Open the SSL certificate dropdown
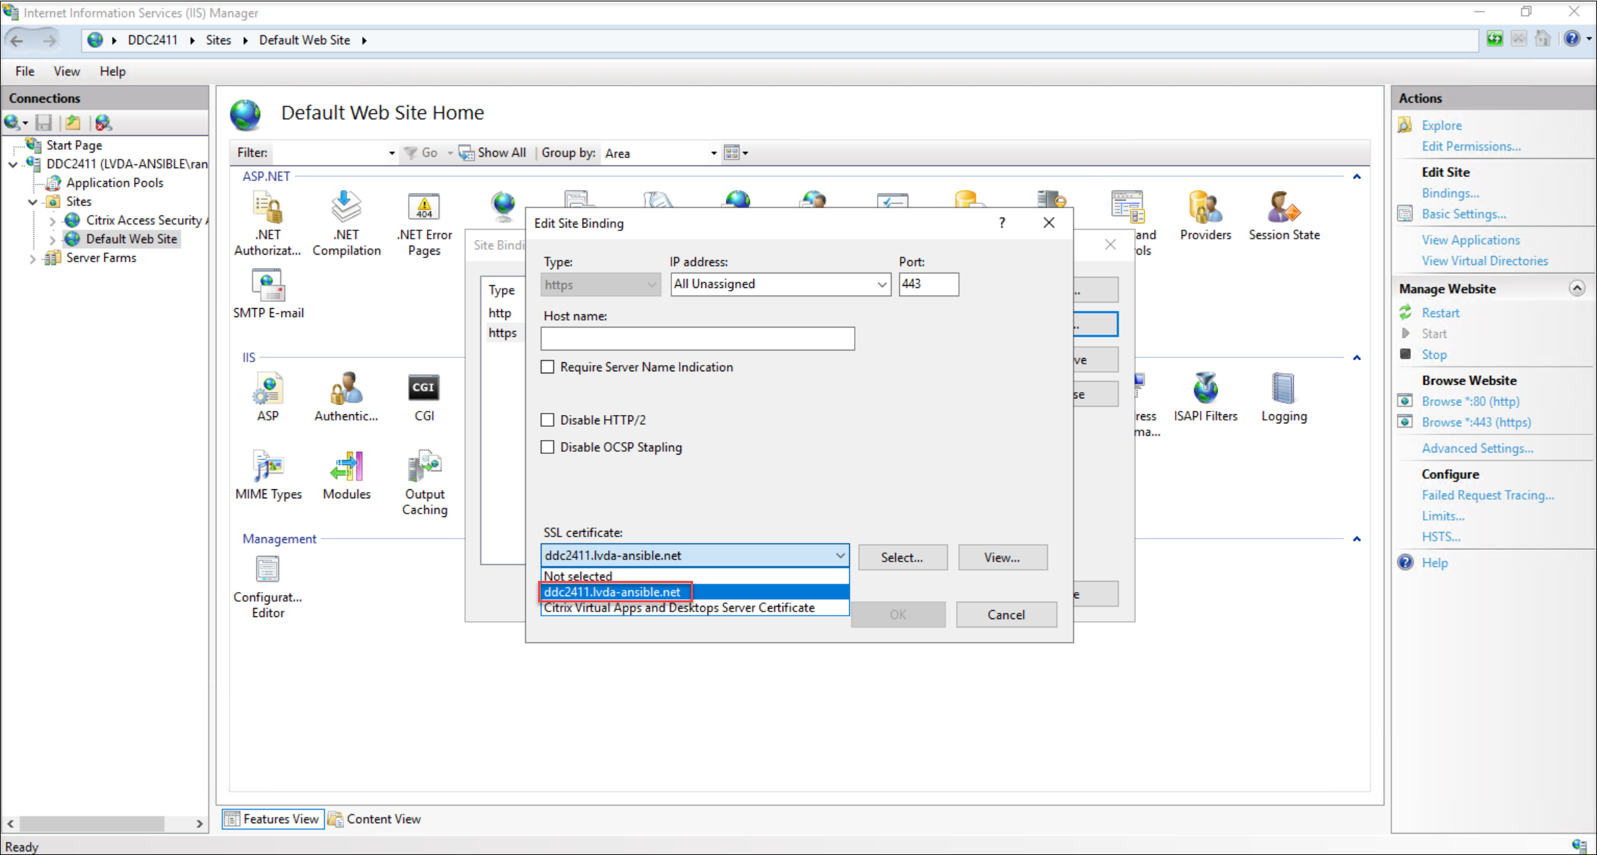 click(x=840, y=555)
